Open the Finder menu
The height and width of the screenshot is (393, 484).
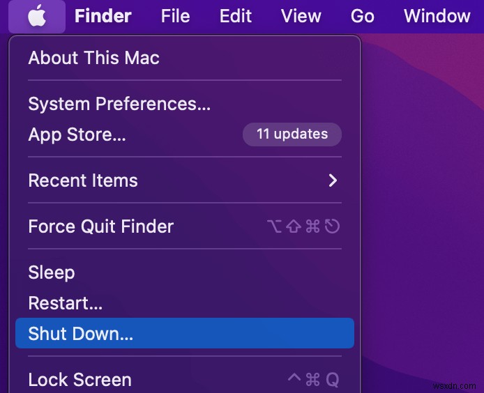click(103, 16)
